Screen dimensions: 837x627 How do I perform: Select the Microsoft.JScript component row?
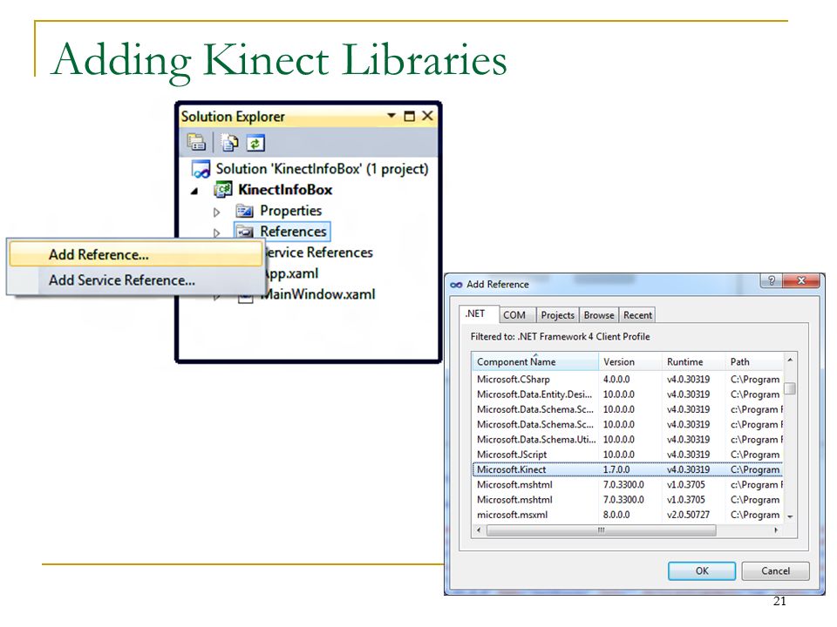[628, 455]
